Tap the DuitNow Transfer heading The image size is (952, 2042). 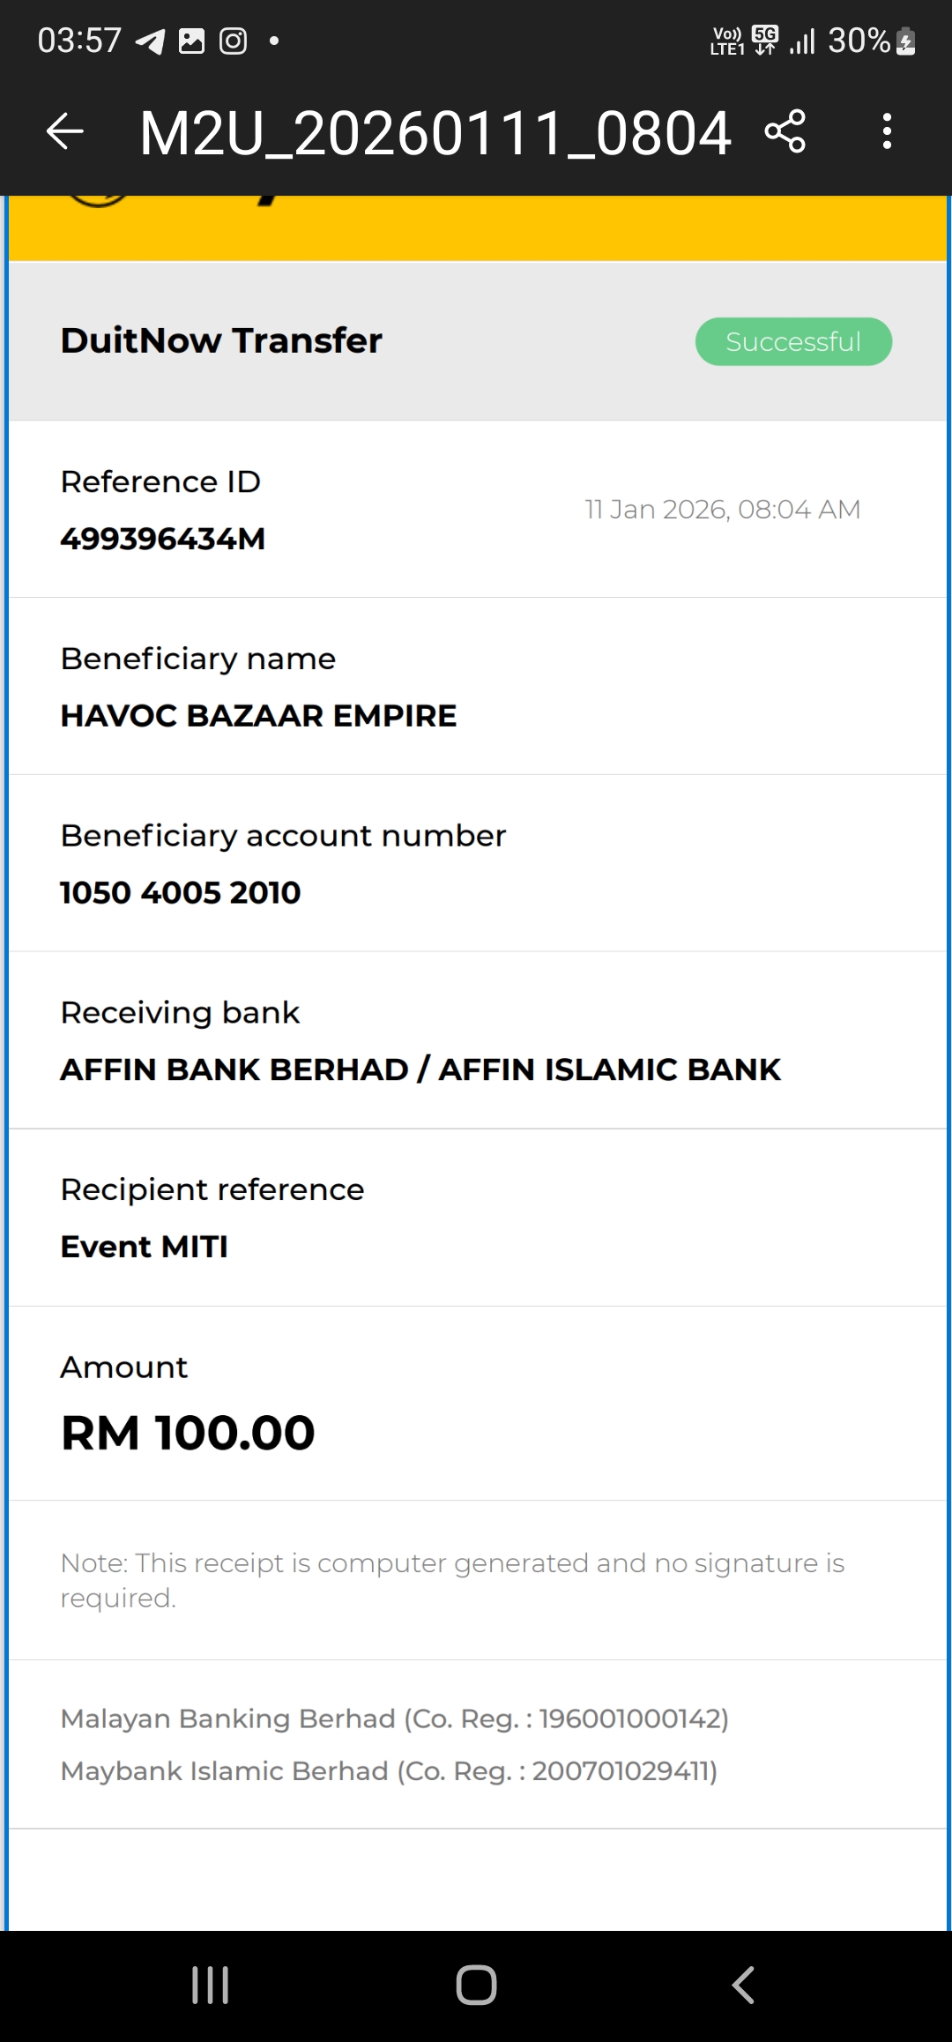pos(221,340)
